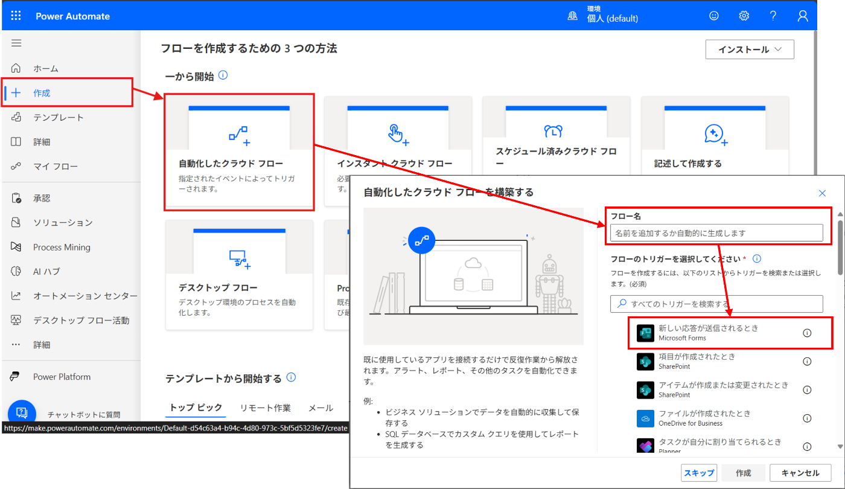Viewport: 845px width, 489px height.
Task: Select ファイルが作成されたとき OneDrive trigger
Action: pos(724,418)
